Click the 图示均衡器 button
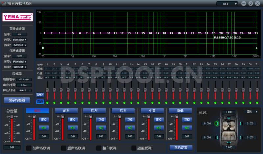 17,100
